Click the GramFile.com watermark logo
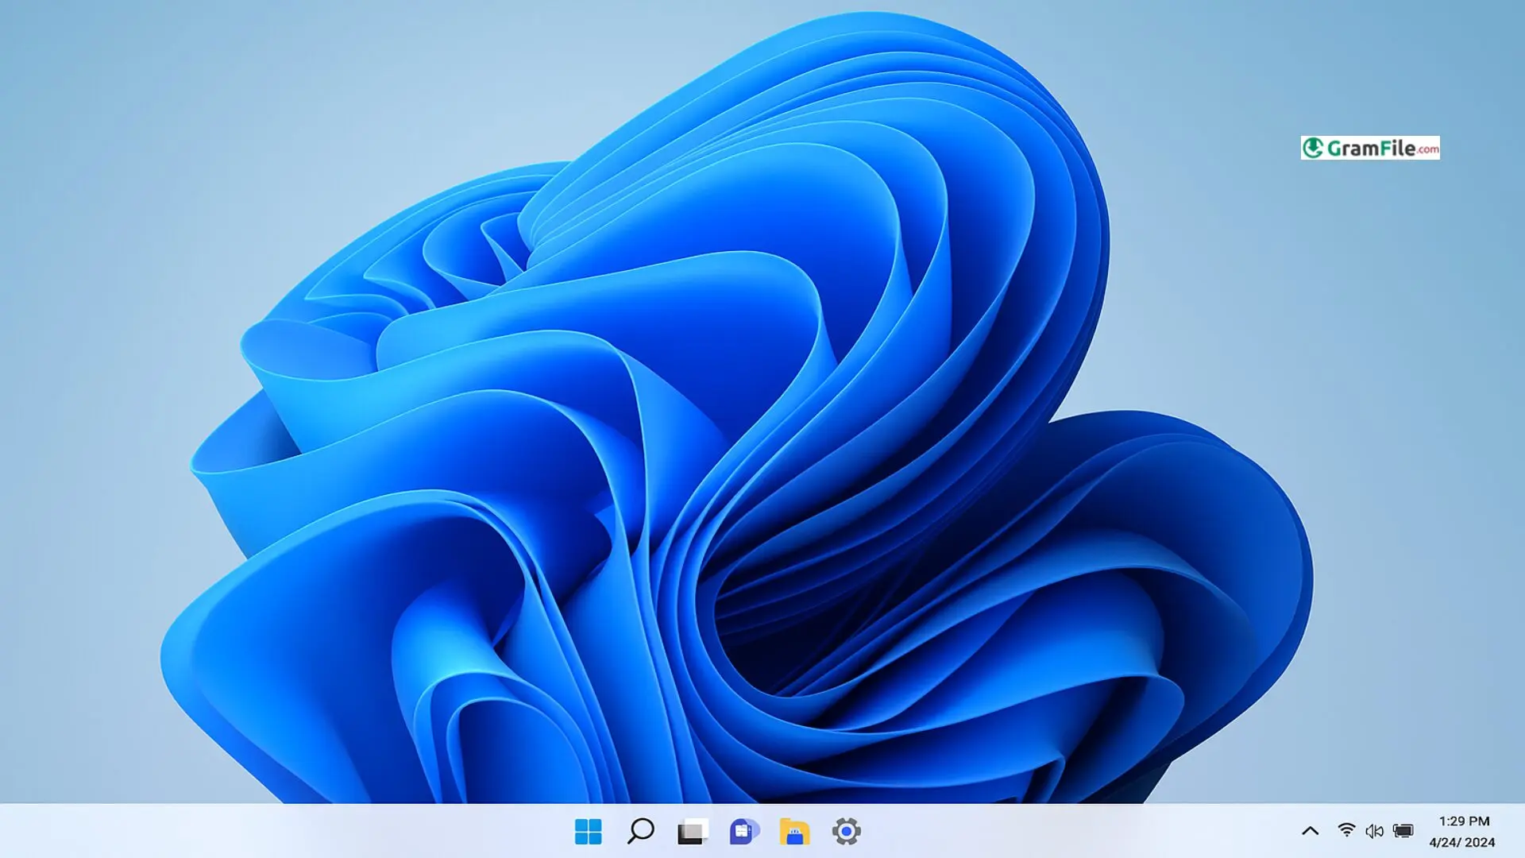This screenshot has width=1525, height=858. pos(1369,148)
